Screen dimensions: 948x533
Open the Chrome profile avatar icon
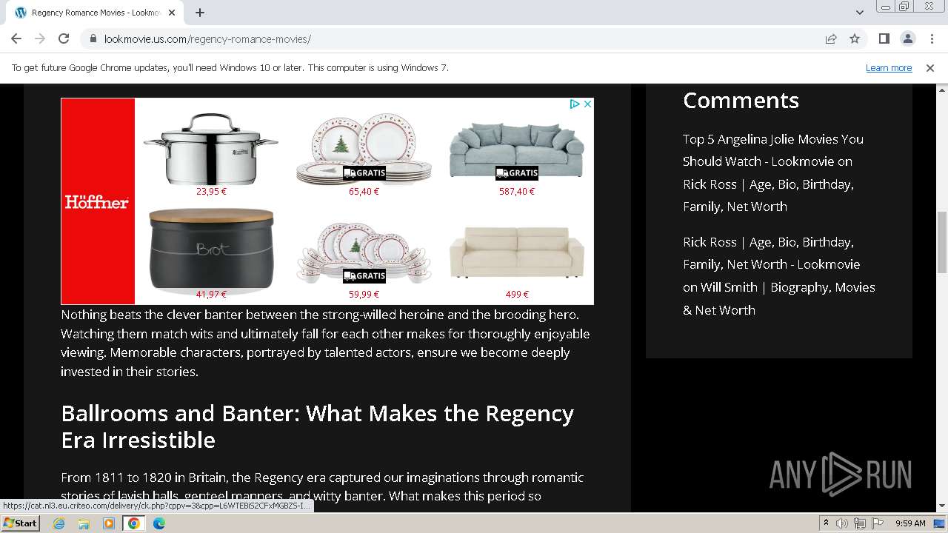(907, 38)
